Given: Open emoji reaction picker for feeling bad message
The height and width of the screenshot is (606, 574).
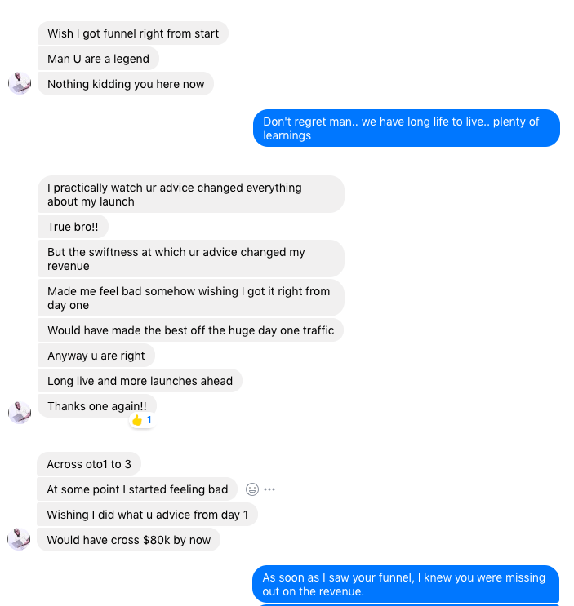Looking at the screenshot, I should 252,489.
